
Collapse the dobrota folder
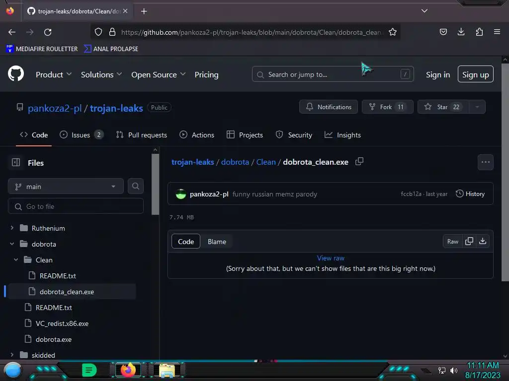pyautogui.click(x=12, y=244)
